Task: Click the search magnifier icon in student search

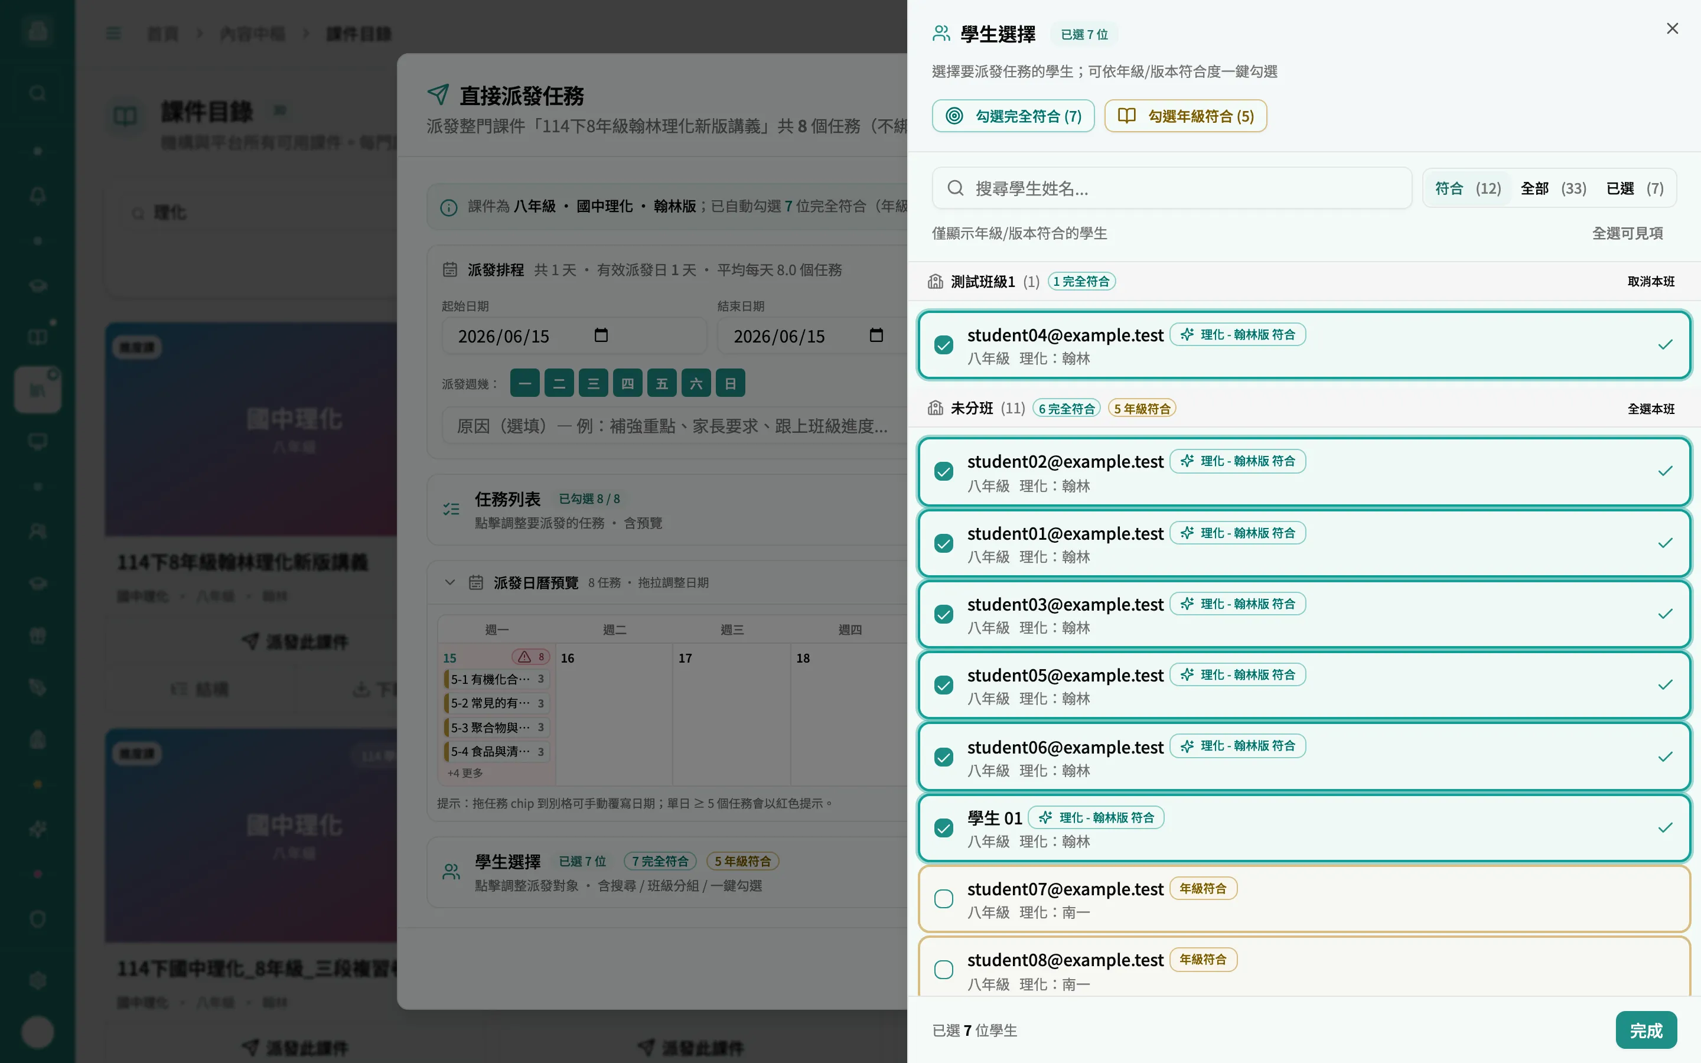Action: (955, 188)
